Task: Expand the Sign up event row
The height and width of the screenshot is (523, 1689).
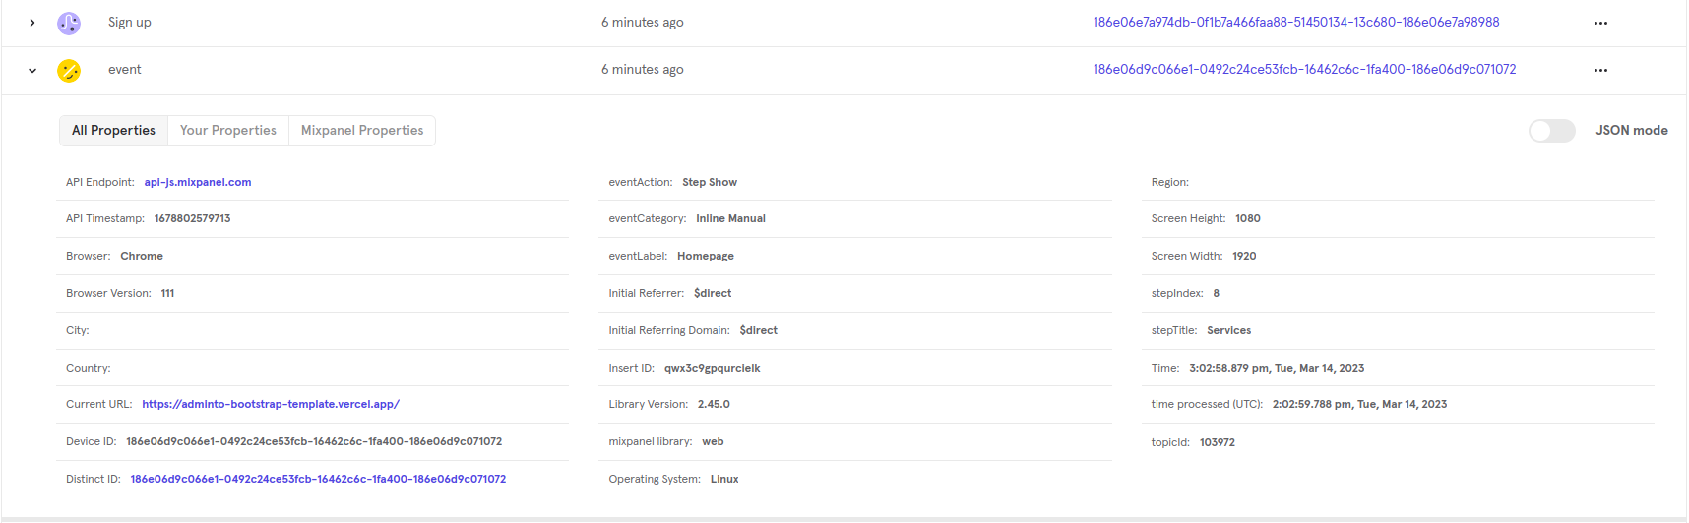Action: point(32,23)
